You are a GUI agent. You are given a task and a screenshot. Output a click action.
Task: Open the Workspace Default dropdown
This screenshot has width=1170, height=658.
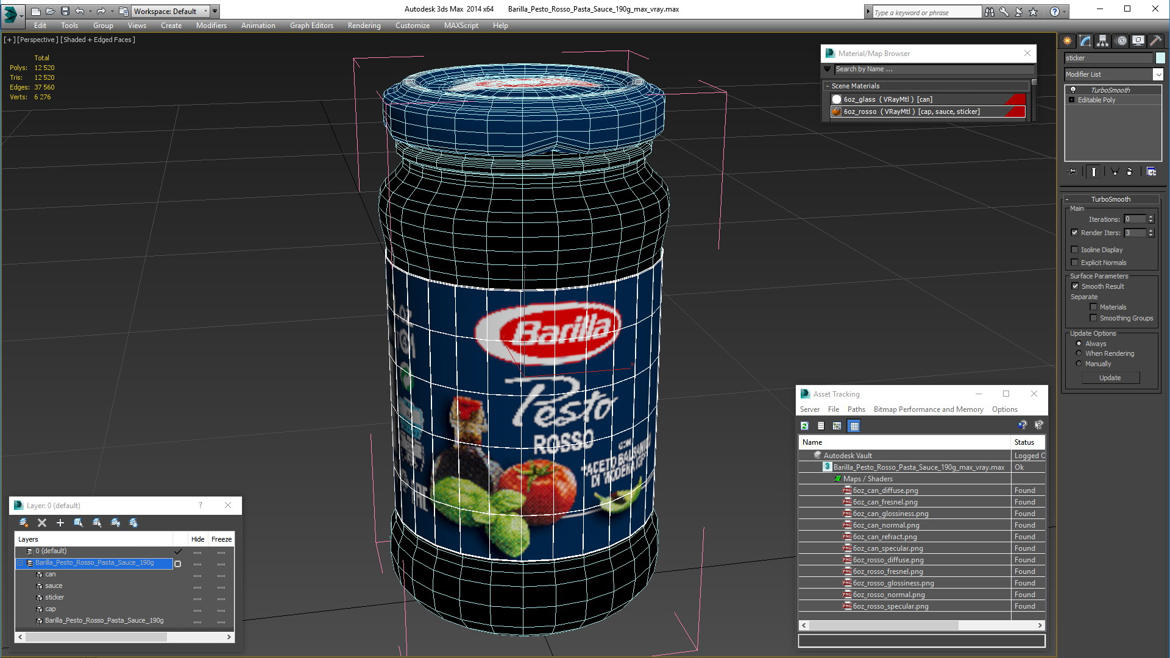[171, 11]
